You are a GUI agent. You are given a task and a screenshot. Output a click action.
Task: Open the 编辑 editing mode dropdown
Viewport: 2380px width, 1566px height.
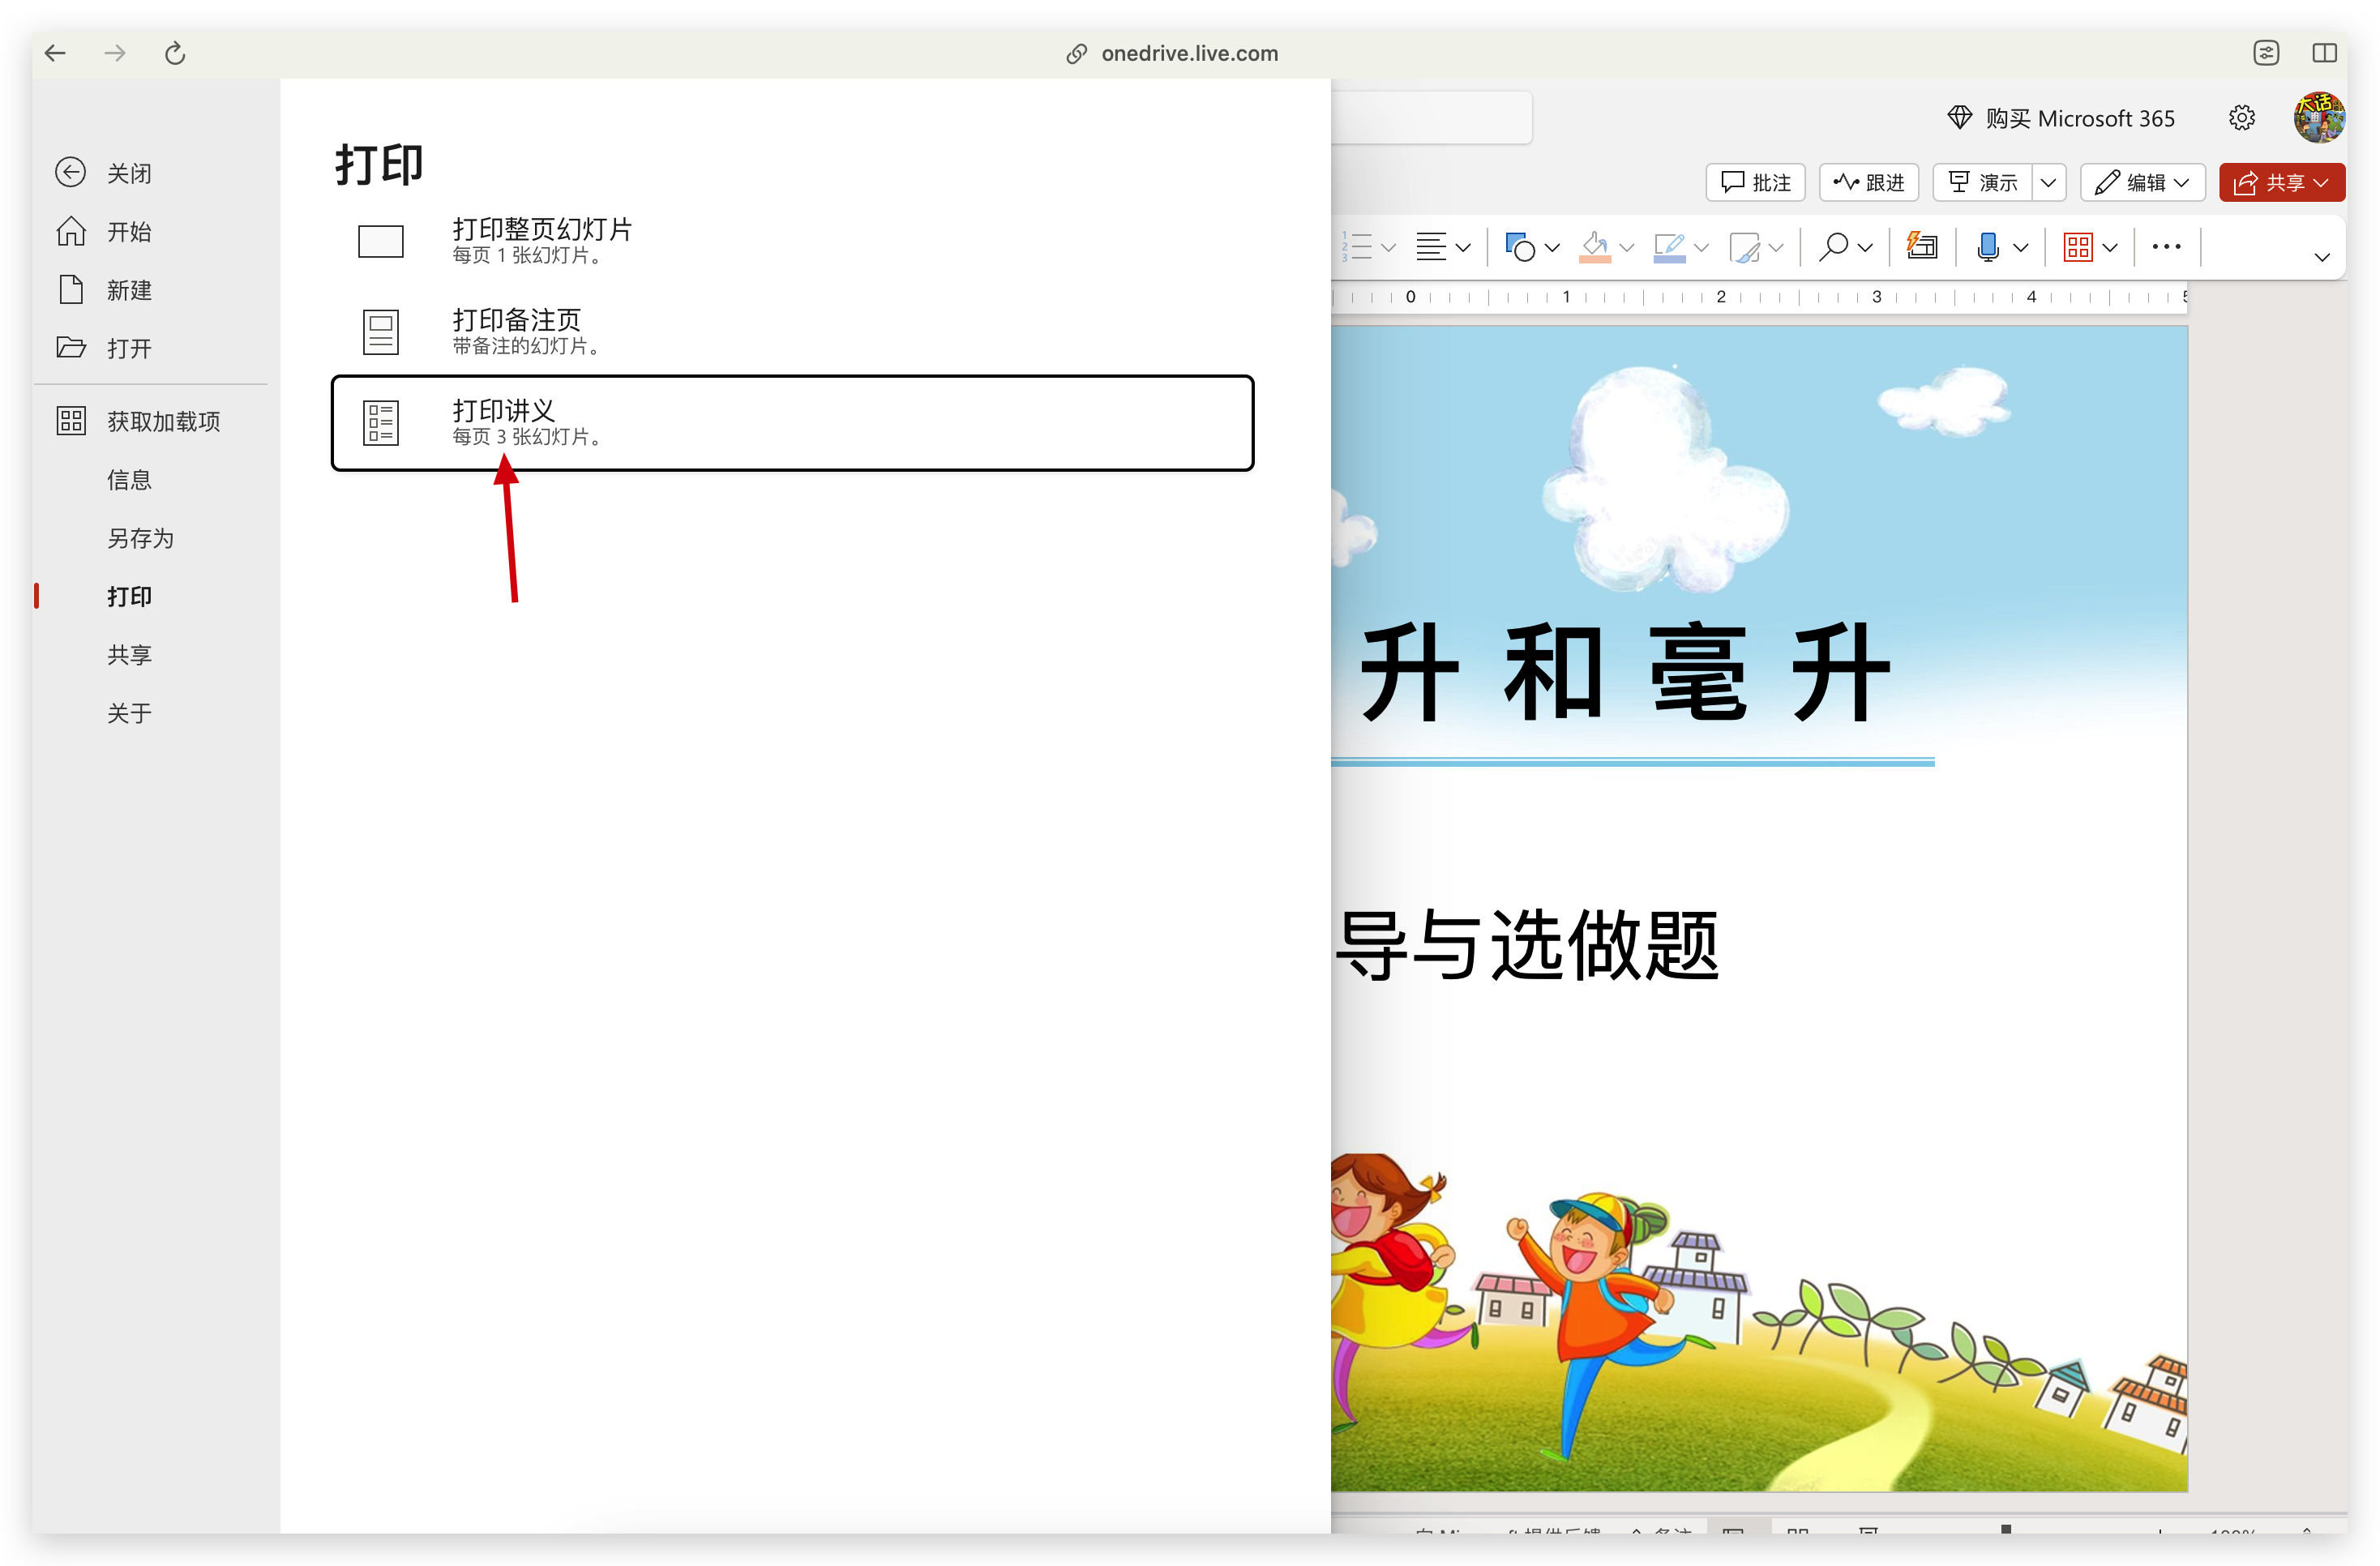click(2142, 183)
